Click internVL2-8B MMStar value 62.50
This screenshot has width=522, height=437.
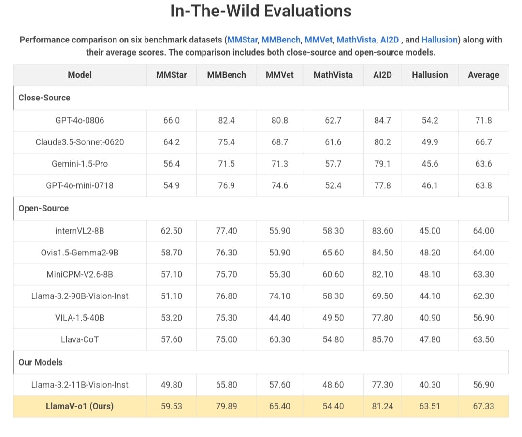pos(172,231)
